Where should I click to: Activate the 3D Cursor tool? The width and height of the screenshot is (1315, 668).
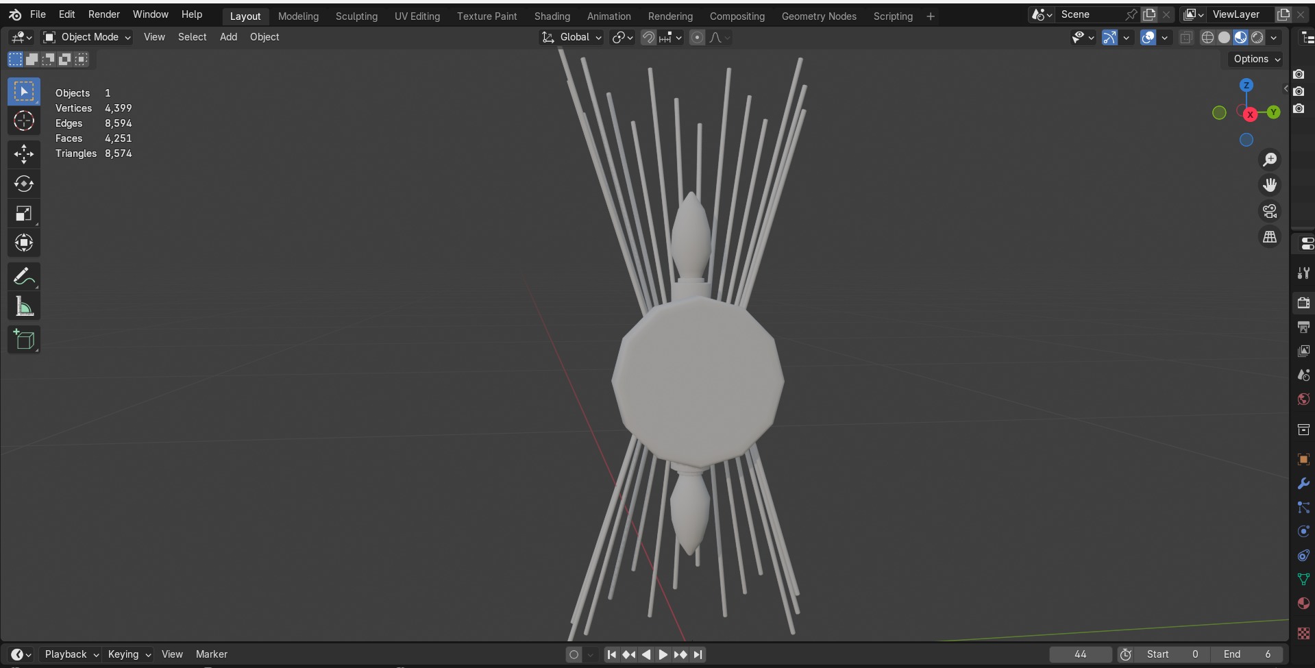[x=24, y=121]
